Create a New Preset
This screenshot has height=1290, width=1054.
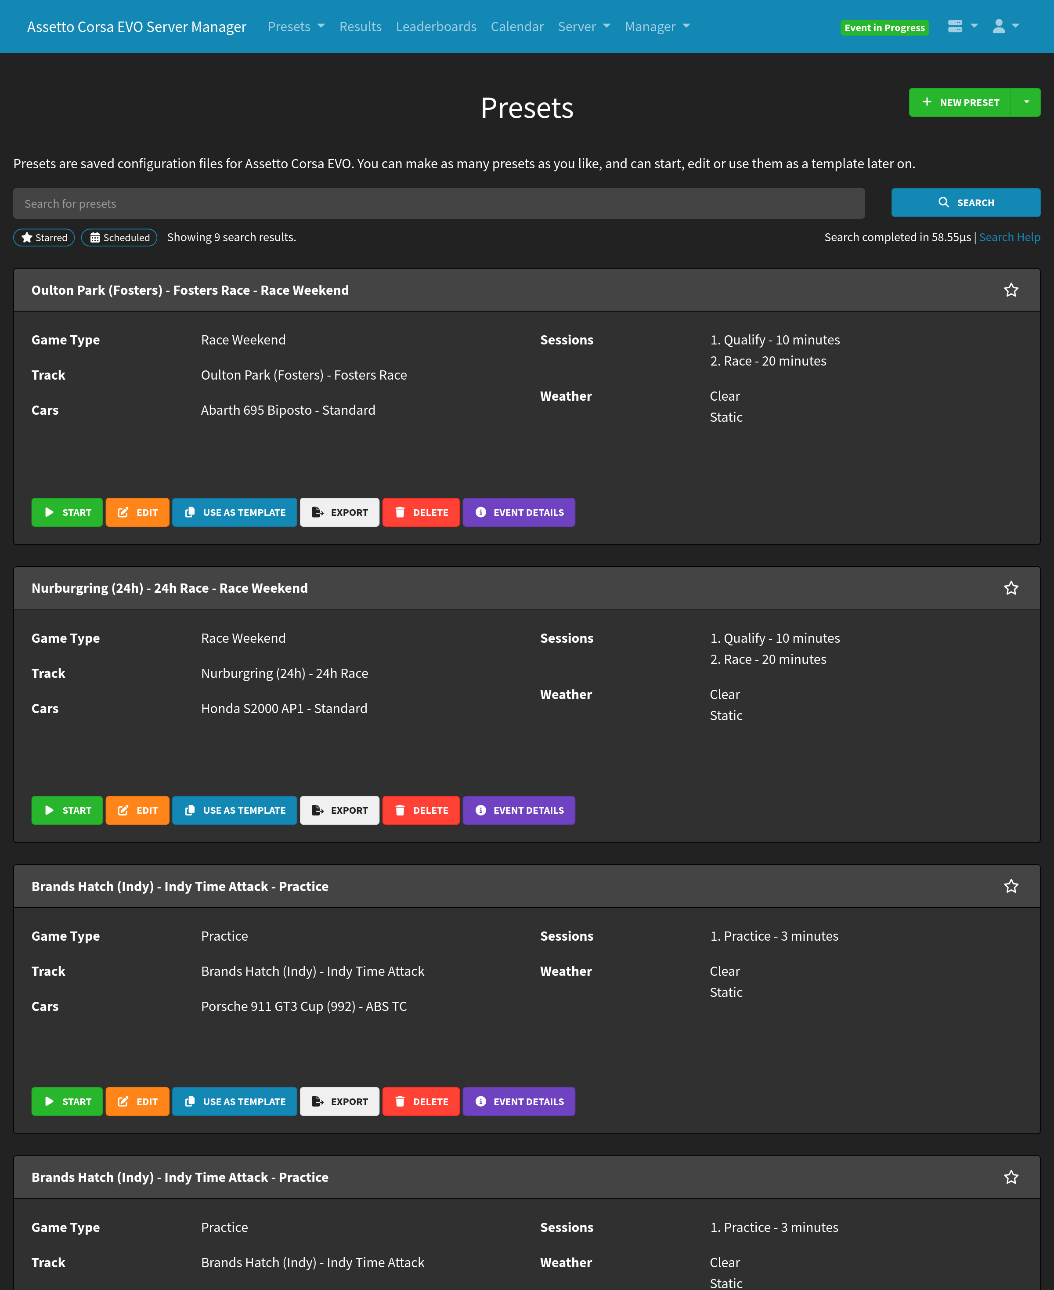click(x=960, y=102)
